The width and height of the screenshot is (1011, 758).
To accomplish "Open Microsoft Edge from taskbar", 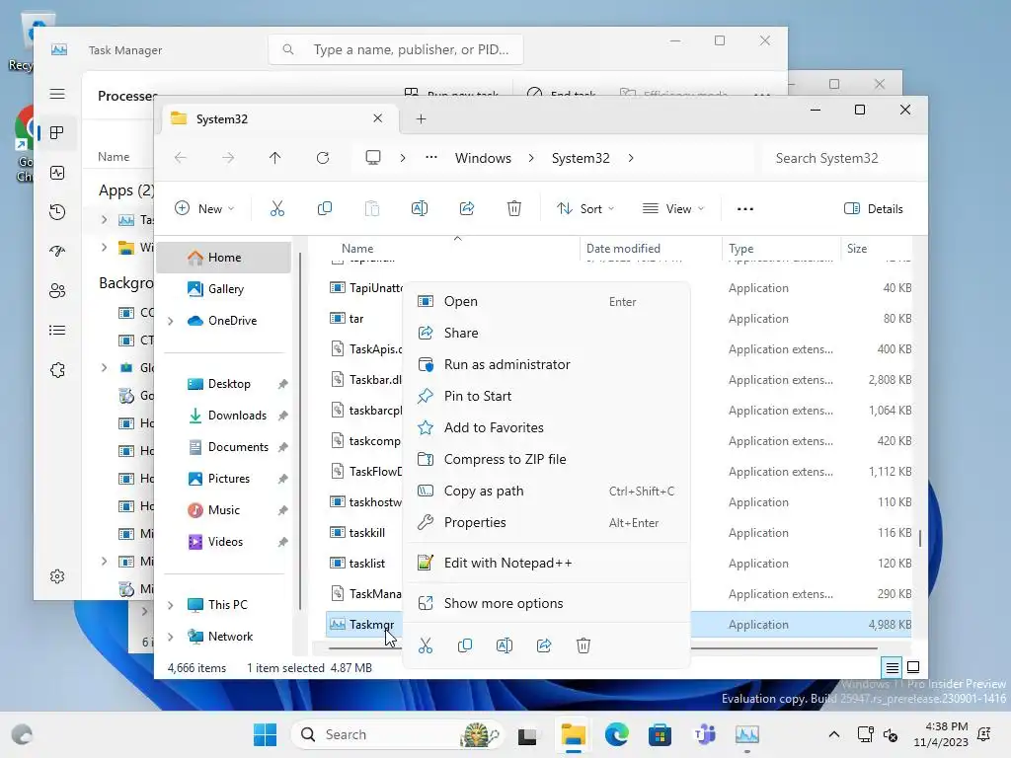I will pyautogui.click(x=617, y=734).
